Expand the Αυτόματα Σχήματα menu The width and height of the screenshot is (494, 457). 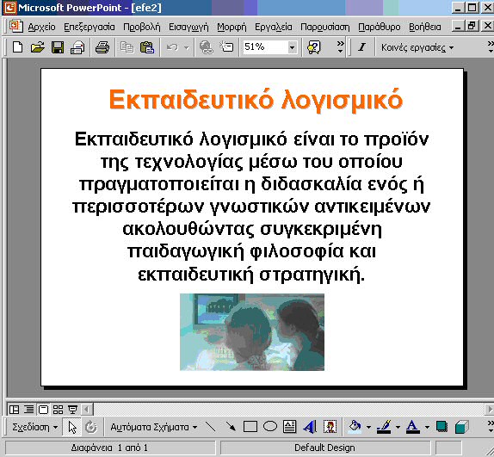pyautogui.click(x=153, y=427)
